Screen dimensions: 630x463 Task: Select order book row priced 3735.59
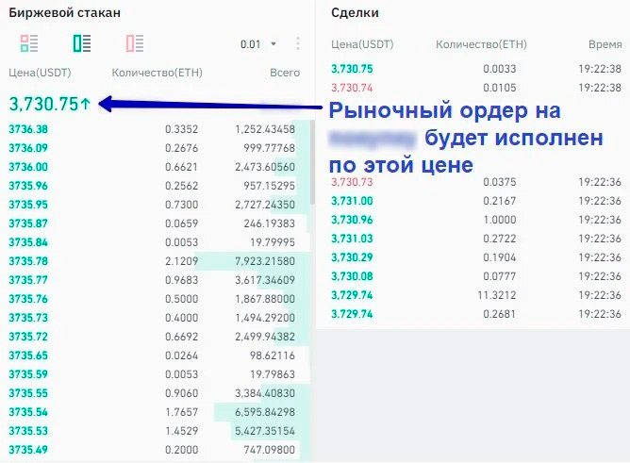tap(155, 374)
